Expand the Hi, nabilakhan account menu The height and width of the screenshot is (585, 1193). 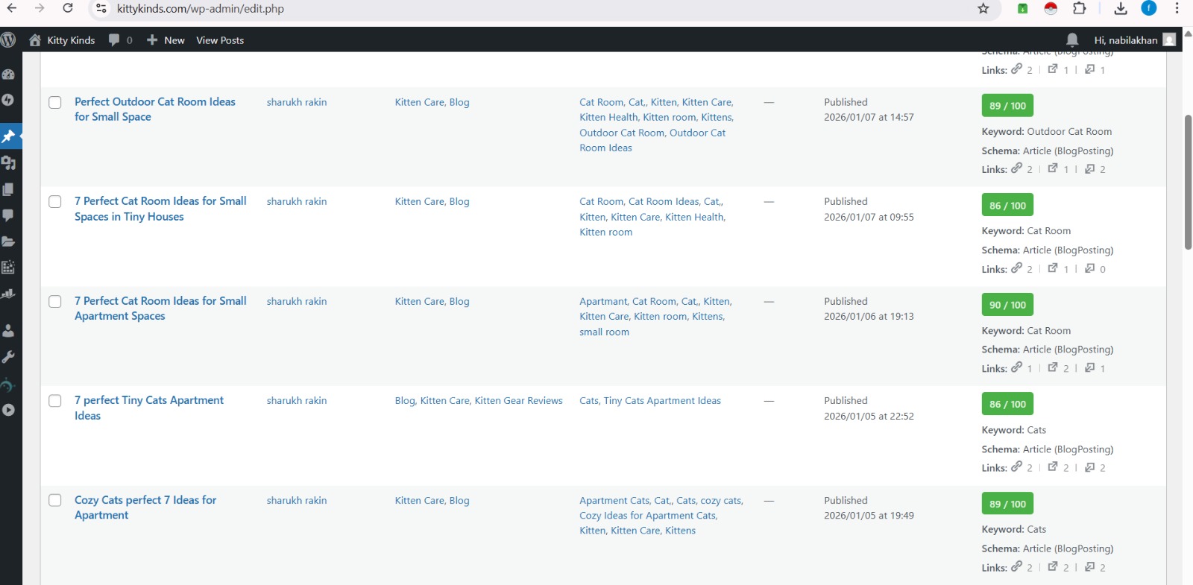pyautogui.click(x=1133, y=40)
